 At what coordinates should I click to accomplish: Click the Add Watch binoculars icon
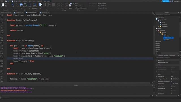[x=70, y=5]
